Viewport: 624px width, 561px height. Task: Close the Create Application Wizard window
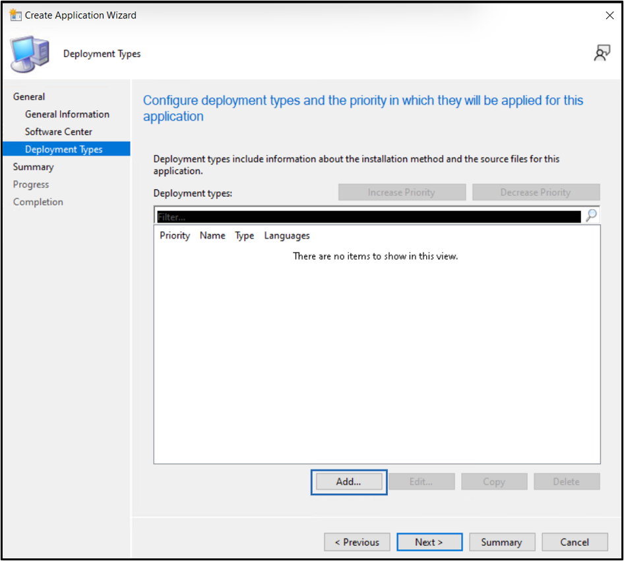pyautogui.click(x=609, y=16)
